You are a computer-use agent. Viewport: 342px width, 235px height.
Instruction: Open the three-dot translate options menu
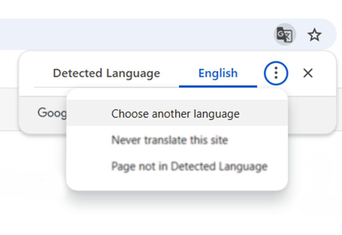pyautogui.click(x=276, y=73)
